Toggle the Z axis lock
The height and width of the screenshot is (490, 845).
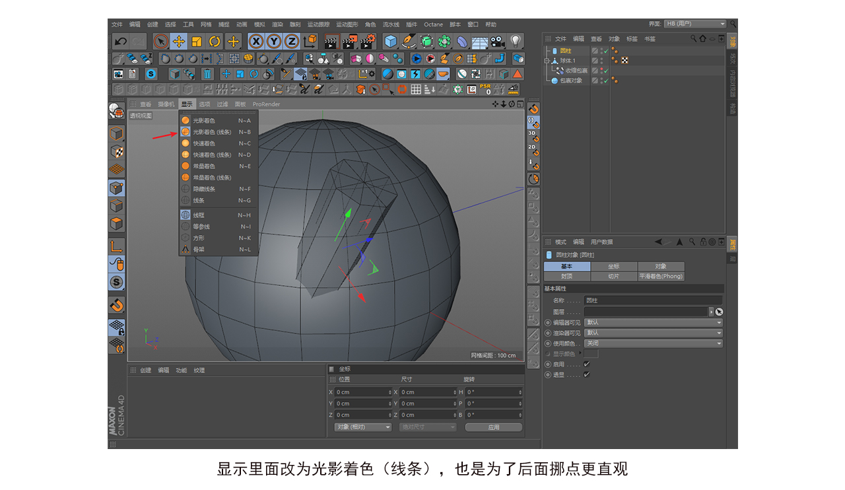tap(292, 42)
